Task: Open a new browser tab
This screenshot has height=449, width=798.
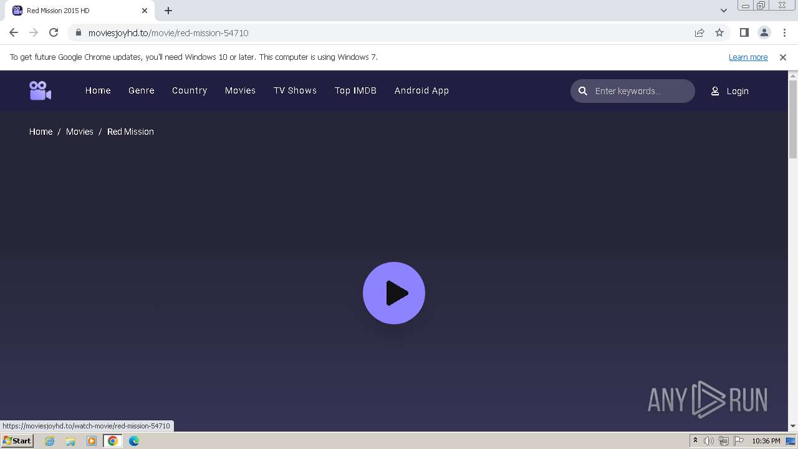Action: pos(168,11)
